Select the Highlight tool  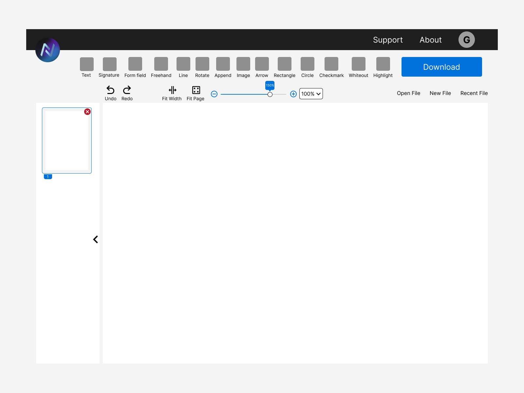click(383, 64)
